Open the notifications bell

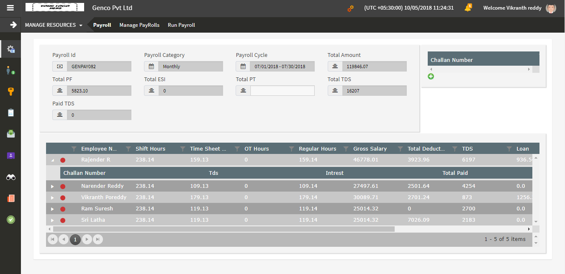coord(468,8)
